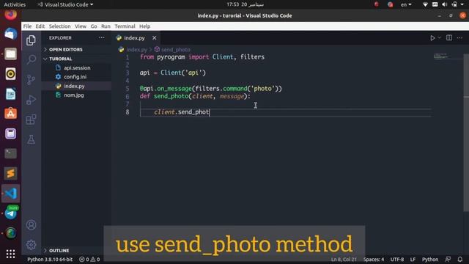Open Telegram from the dock

[x=11, y=213]
